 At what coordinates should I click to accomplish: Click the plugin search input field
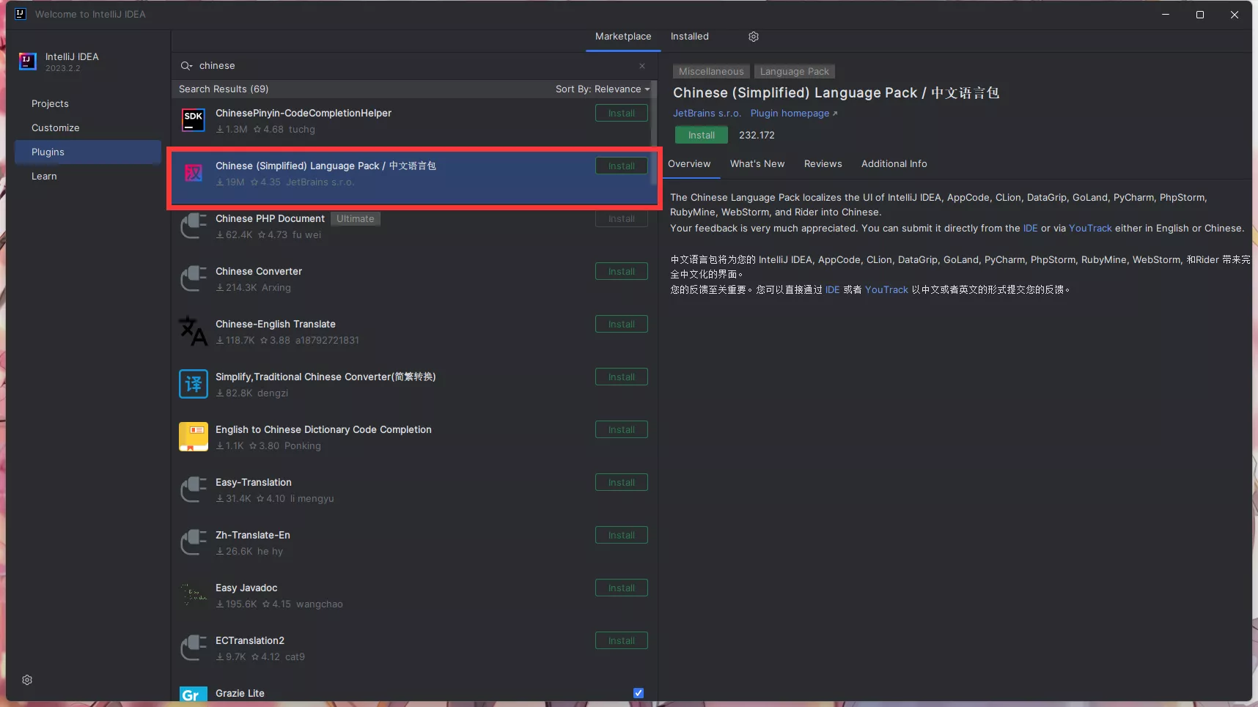[x=411, y=66]
